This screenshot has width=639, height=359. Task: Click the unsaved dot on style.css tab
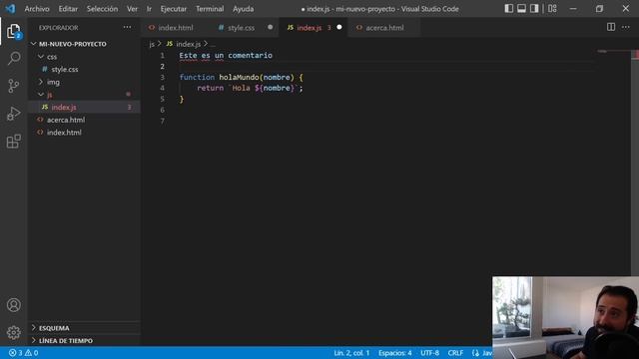(x=270, y=27)
